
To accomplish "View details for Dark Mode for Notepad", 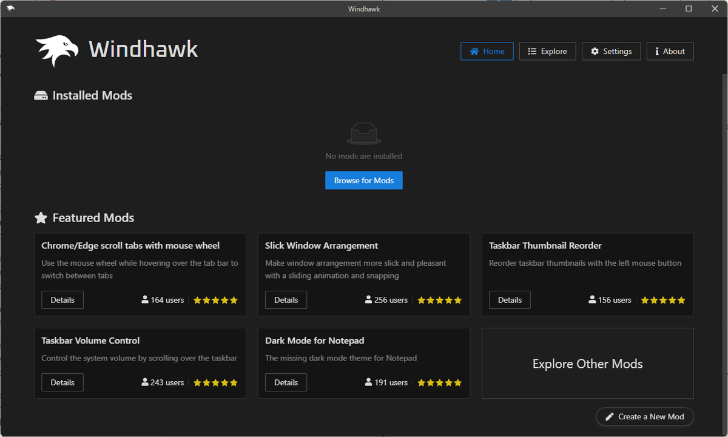I will [286, 382].
